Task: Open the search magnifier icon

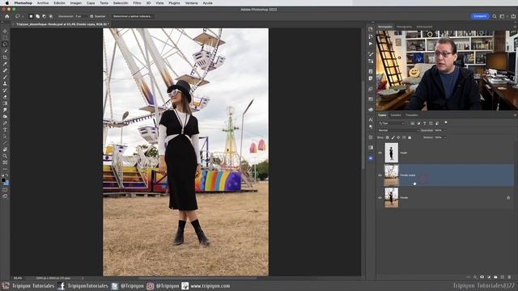Action: [x=495, y=16]
